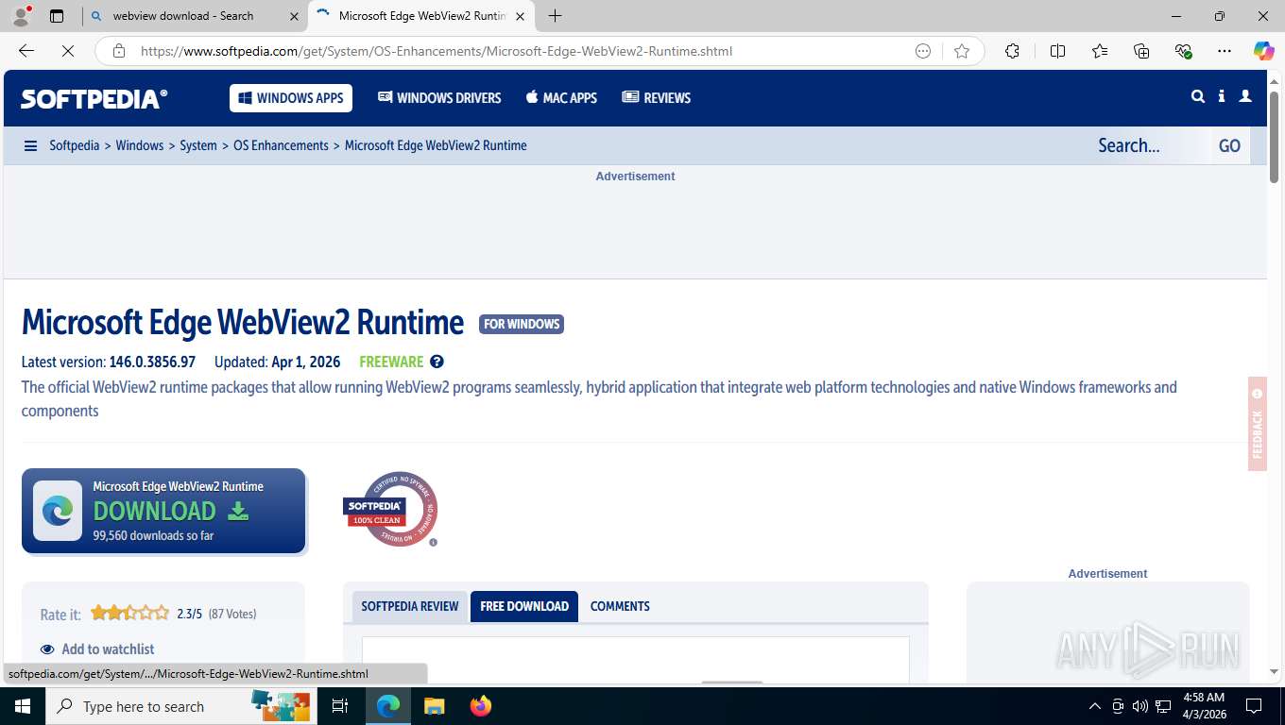Click the green DOWNLOAD button
Screen dimensions: 1285x725
click(x=163, y=511)
